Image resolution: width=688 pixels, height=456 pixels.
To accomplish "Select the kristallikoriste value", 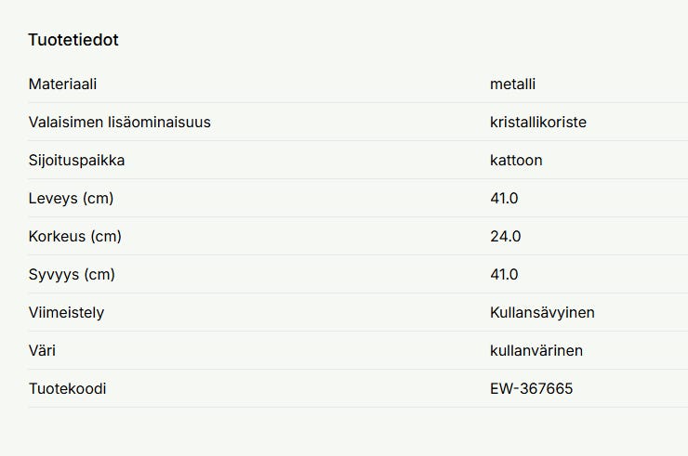I will (537, 123).
